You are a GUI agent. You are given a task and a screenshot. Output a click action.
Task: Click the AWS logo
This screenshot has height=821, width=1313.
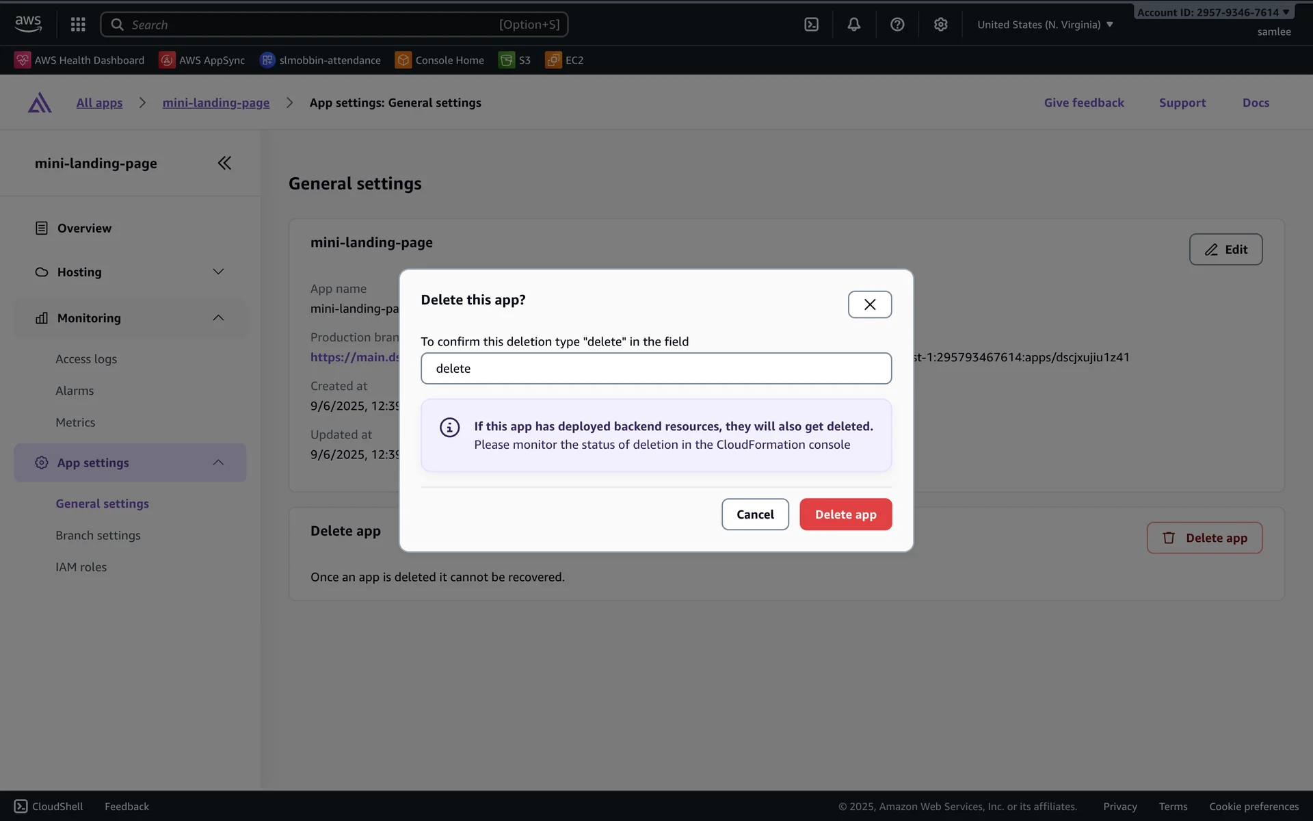[x=28, y=24]
